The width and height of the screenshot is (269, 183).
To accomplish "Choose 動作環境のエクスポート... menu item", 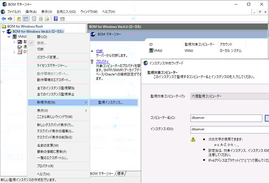I will pos(58,80).
